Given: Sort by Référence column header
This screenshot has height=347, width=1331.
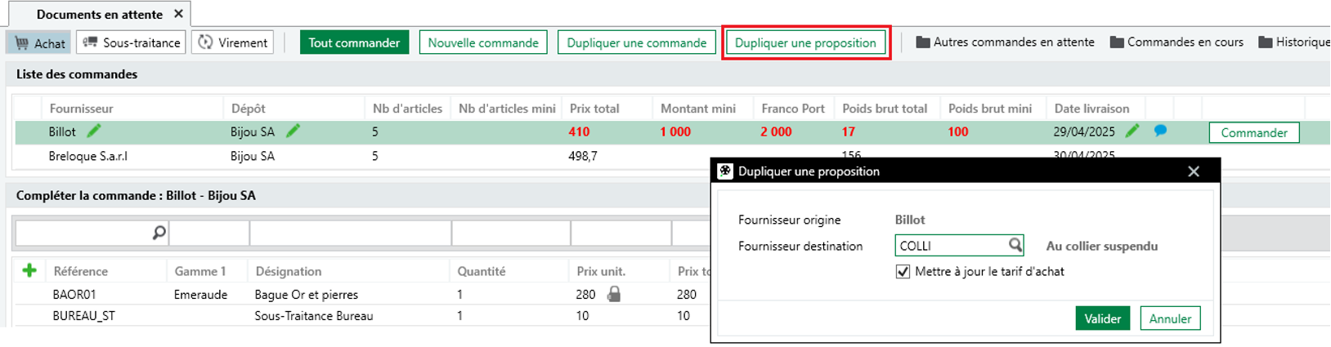Looking at the screenshot, I should pyautogui.click(x=80, y=271).
